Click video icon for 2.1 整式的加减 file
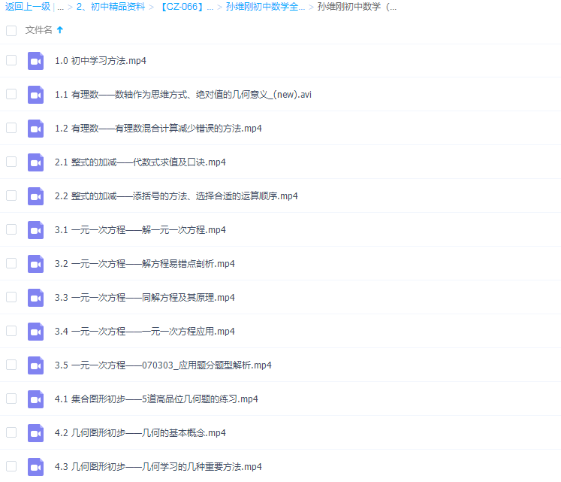The height and width of the screenshot is (482, 561). (x=36, y=162)
